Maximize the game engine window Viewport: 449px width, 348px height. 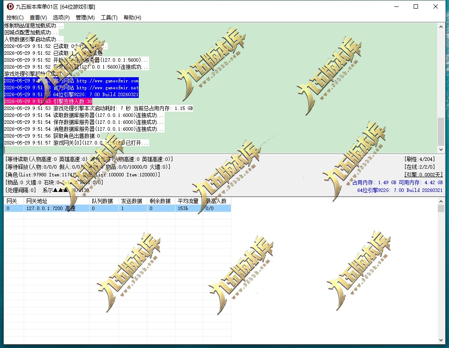coord(416,6)
